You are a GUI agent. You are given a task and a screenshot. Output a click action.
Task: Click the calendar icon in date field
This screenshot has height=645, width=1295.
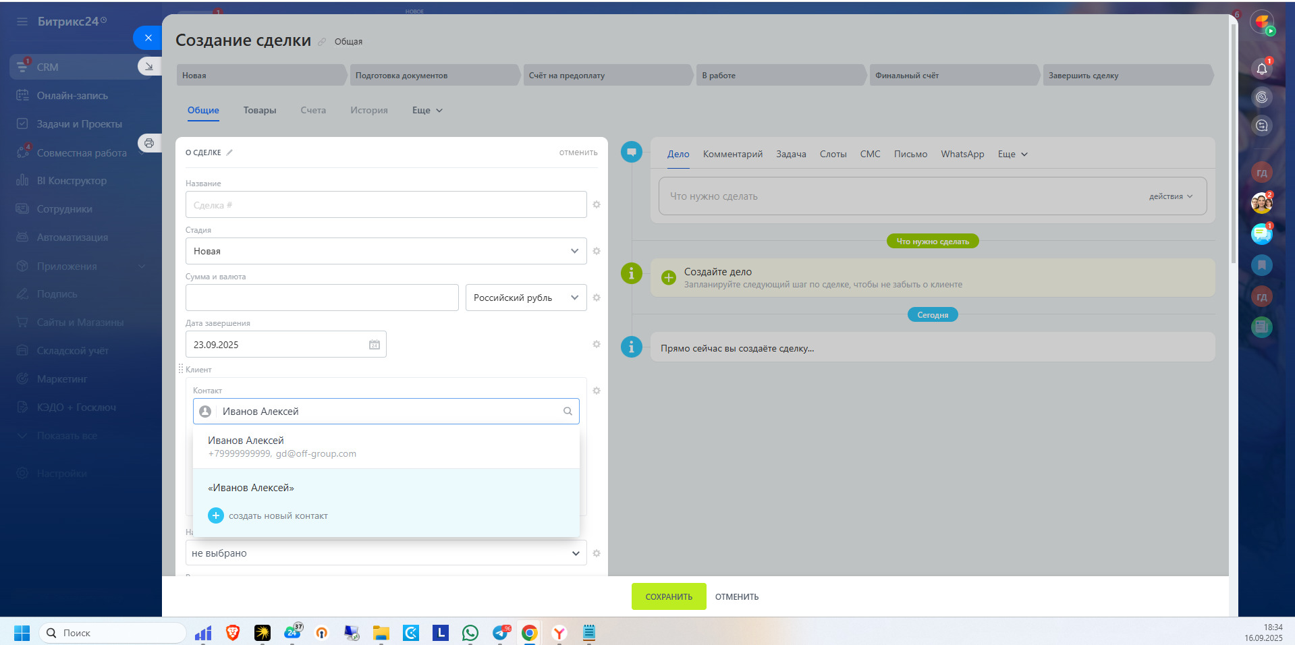coord(375,345)
